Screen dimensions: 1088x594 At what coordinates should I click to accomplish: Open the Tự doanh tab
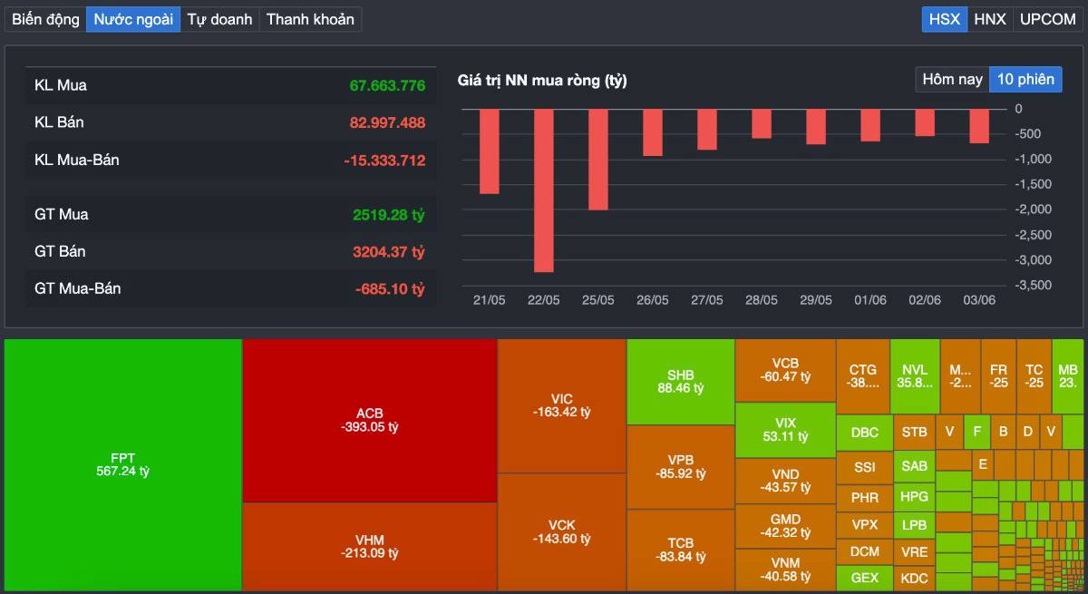click(x=219, y=19)
